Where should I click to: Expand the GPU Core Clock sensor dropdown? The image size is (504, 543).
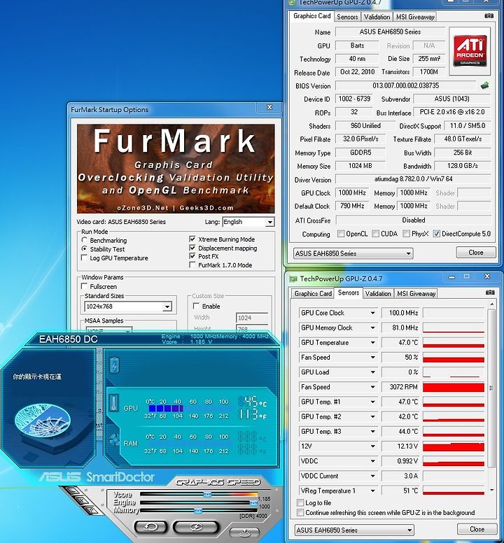pos(372,313)
